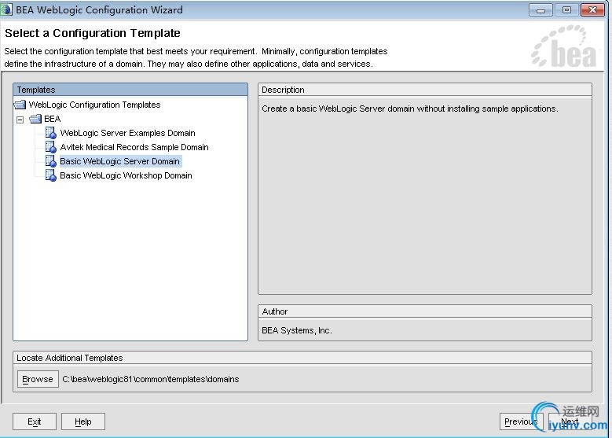Select WebLogic Server Examples Domain template
The height and width of the screenshot is (438, 612).
click(x=127, y=133)
